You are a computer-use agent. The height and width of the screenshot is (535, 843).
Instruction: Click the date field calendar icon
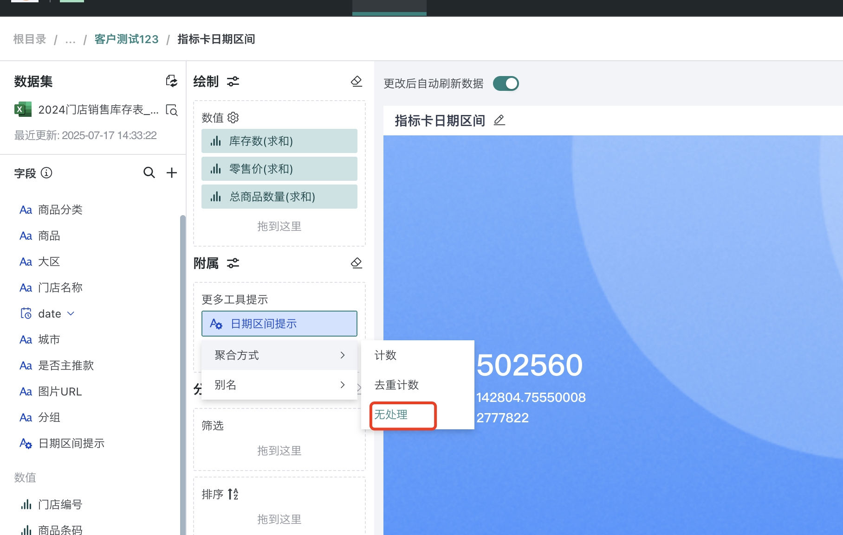[x=26, y=314]
